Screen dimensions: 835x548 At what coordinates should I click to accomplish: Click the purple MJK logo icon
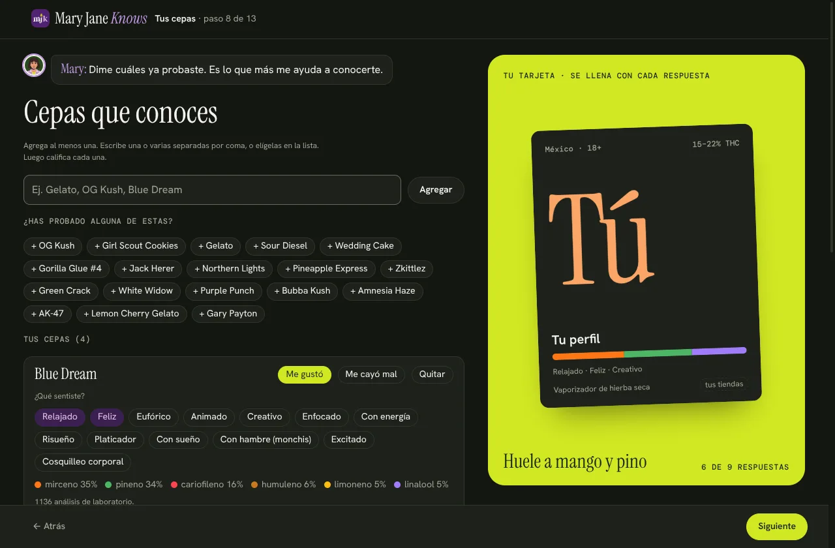coord(40,18)
